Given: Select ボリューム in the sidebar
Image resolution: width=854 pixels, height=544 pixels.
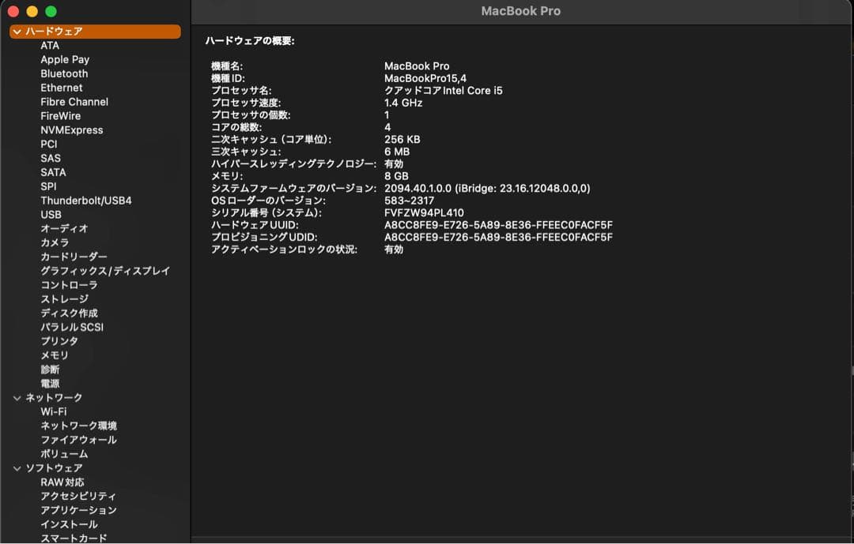Looking at the screenshot, I should pyautogui.click(x=64, y=455).
